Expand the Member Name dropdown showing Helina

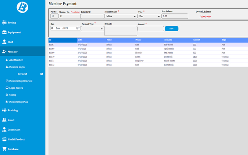(x=121, y=16)
